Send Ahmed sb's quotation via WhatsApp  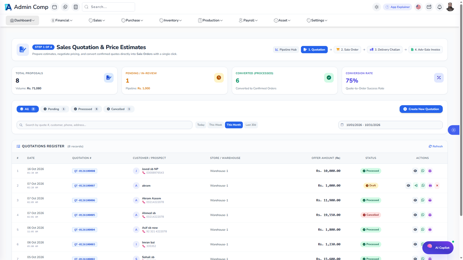(x=423, y=215)
